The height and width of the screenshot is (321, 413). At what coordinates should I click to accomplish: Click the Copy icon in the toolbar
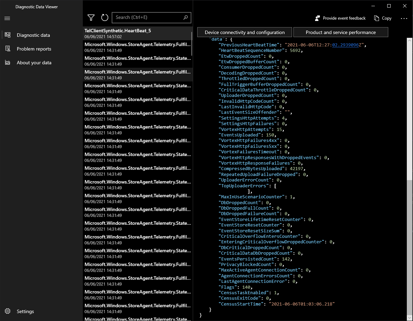(x=376, y=18)
